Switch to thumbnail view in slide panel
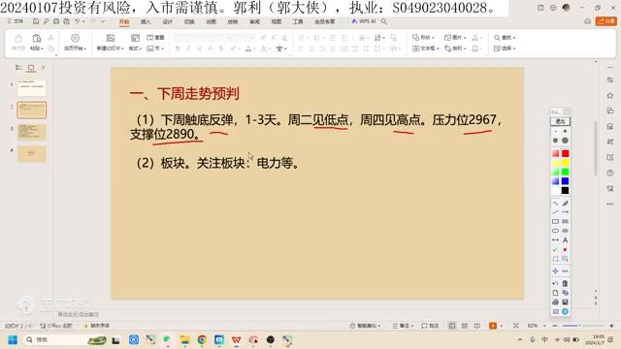The width and height of the screenshot is (621, 349). pyautogui.click(x=31, y=67)
